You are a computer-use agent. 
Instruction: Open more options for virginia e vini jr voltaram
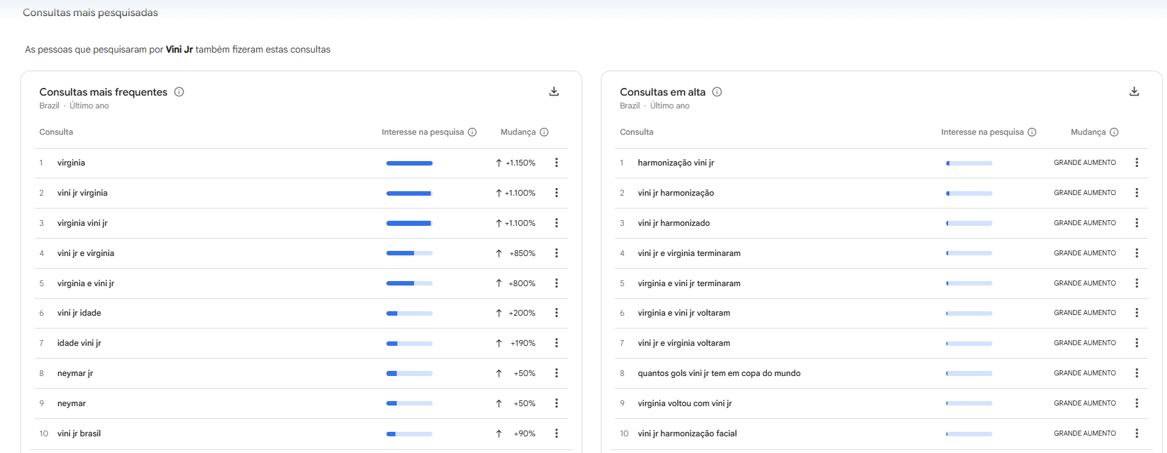tap(1137, 312)
